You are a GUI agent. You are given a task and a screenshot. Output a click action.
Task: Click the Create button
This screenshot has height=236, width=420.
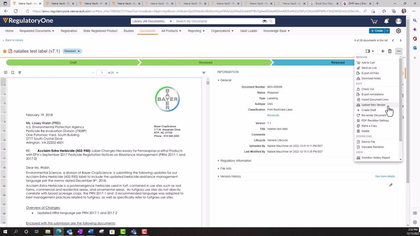pyautogui.click(x=377, y=31)
